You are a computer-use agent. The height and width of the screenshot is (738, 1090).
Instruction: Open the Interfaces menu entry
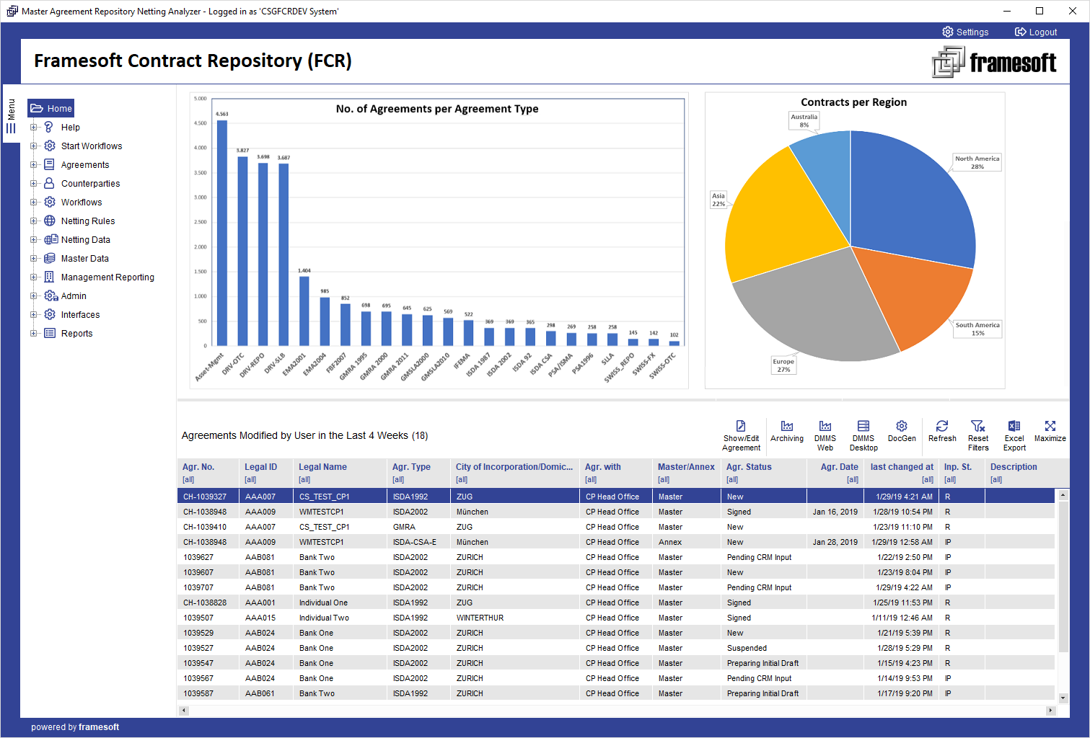(x=81, y=315)
